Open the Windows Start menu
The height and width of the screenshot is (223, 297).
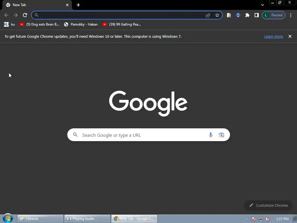(x=8, y=218)
